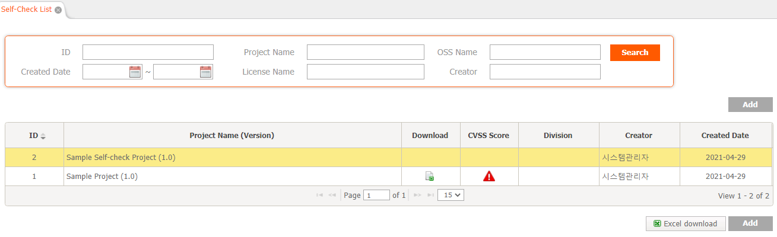Close the Self-Check List tab
The image size is (777, 237).
[x=58, y=10]
